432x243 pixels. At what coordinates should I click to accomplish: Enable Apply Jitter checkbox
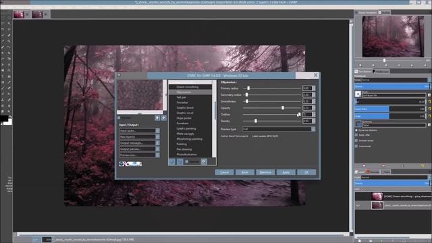pos(356,135)
